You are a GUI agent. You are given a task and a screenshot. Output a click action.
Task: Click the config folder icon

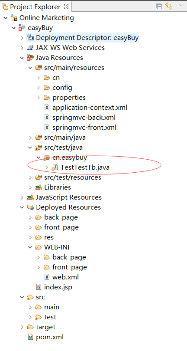[x=47, y=87]
